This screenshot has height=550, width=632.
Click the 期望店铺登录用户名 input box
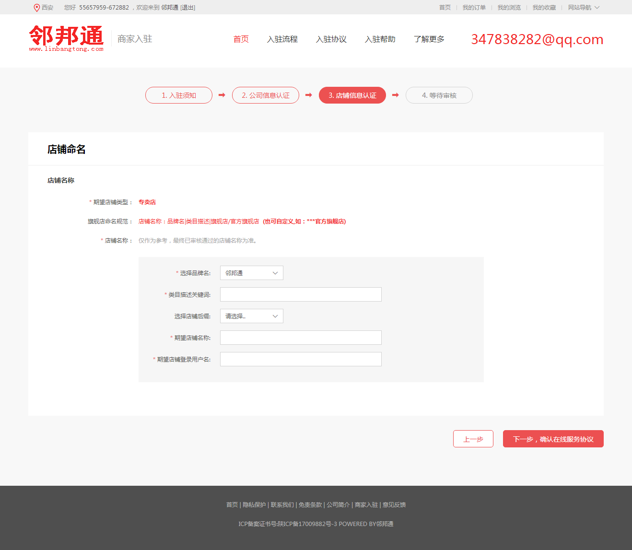coord(301,359)
